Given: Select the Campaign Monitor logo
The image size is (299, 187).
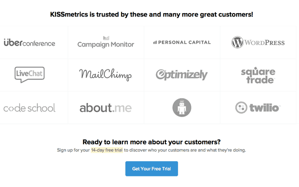Looking at the screenshot, I should [106, 42].
